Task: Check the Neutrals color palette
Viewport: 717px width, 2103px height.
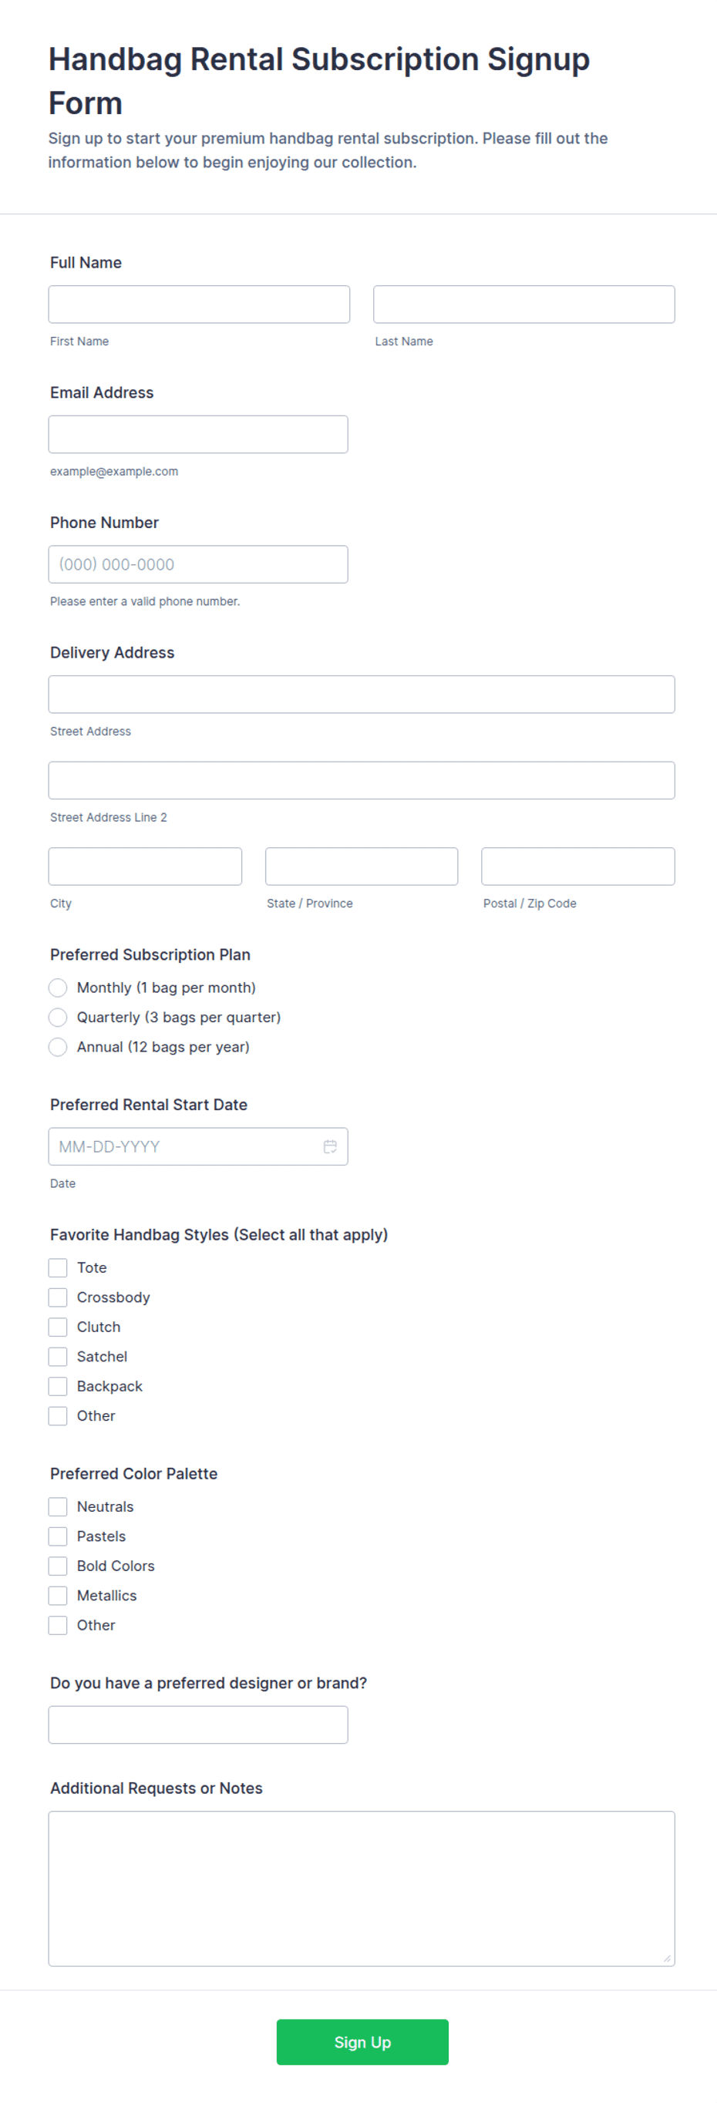Action: 57,1506
